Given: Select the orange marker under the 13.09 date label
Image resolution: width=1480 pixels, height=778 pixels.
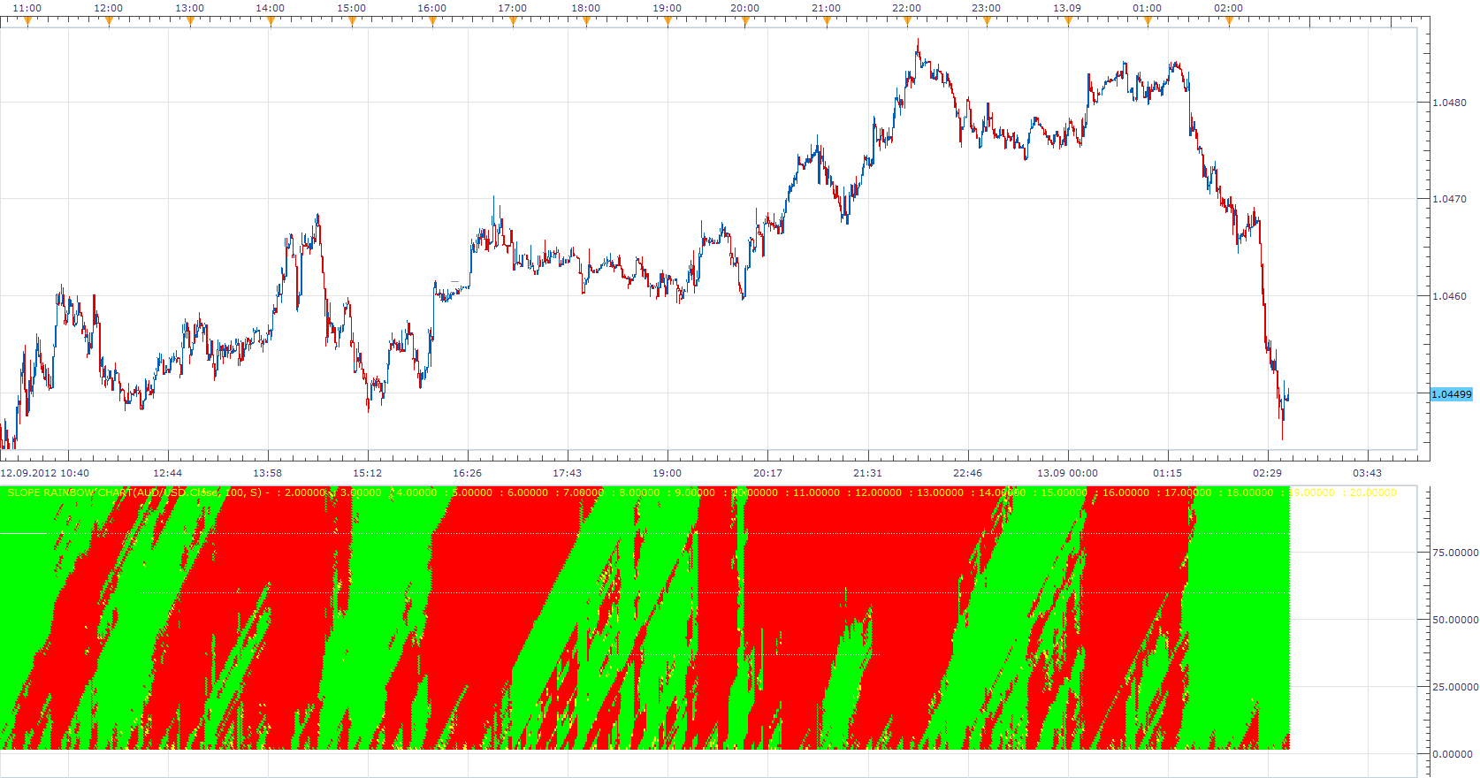Looking at the screenshot, I should click(1068, 22).
